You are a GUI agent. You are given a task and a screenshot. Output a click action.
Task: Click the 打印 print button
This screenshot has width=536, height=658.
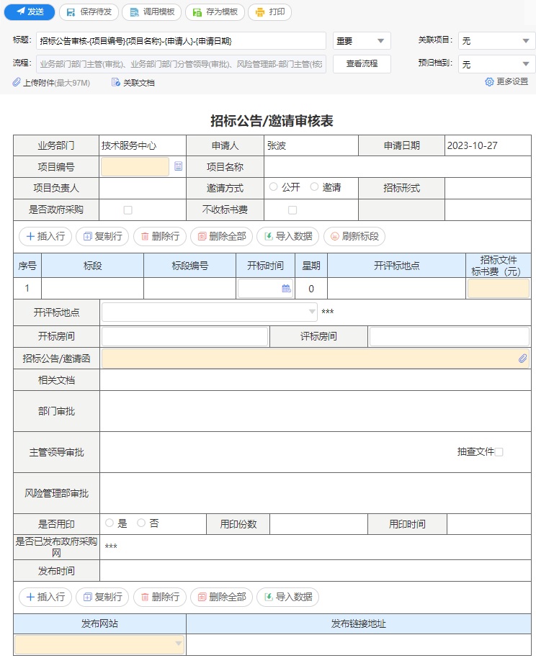tap(269, 12)
